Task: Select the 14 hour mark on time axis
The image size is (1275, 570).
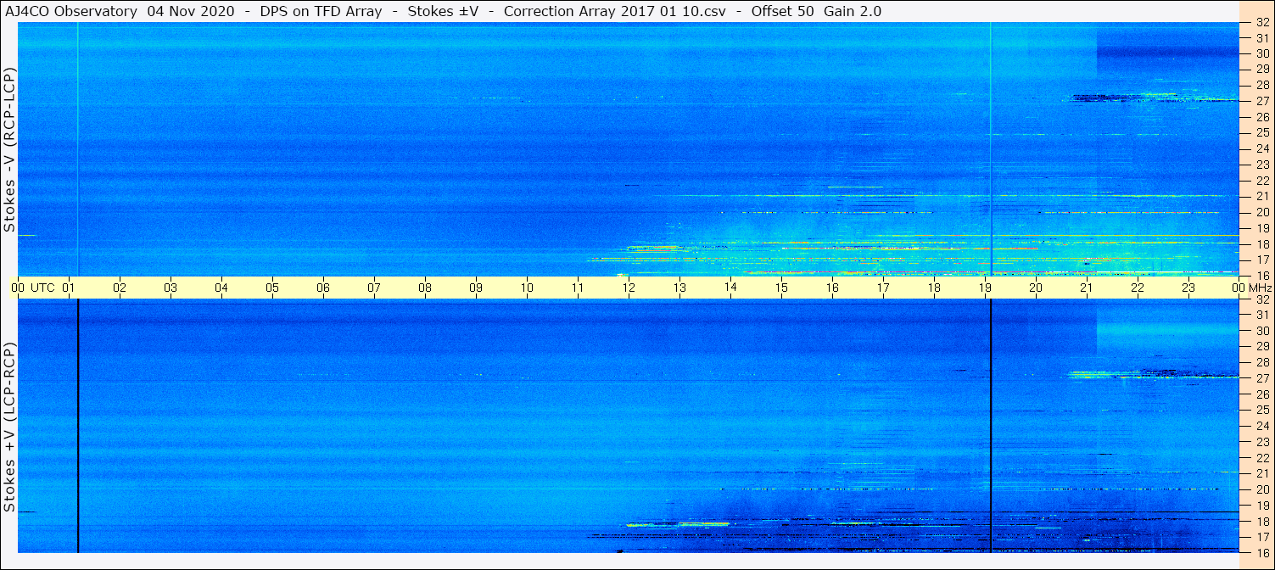Action: (731, 288)
